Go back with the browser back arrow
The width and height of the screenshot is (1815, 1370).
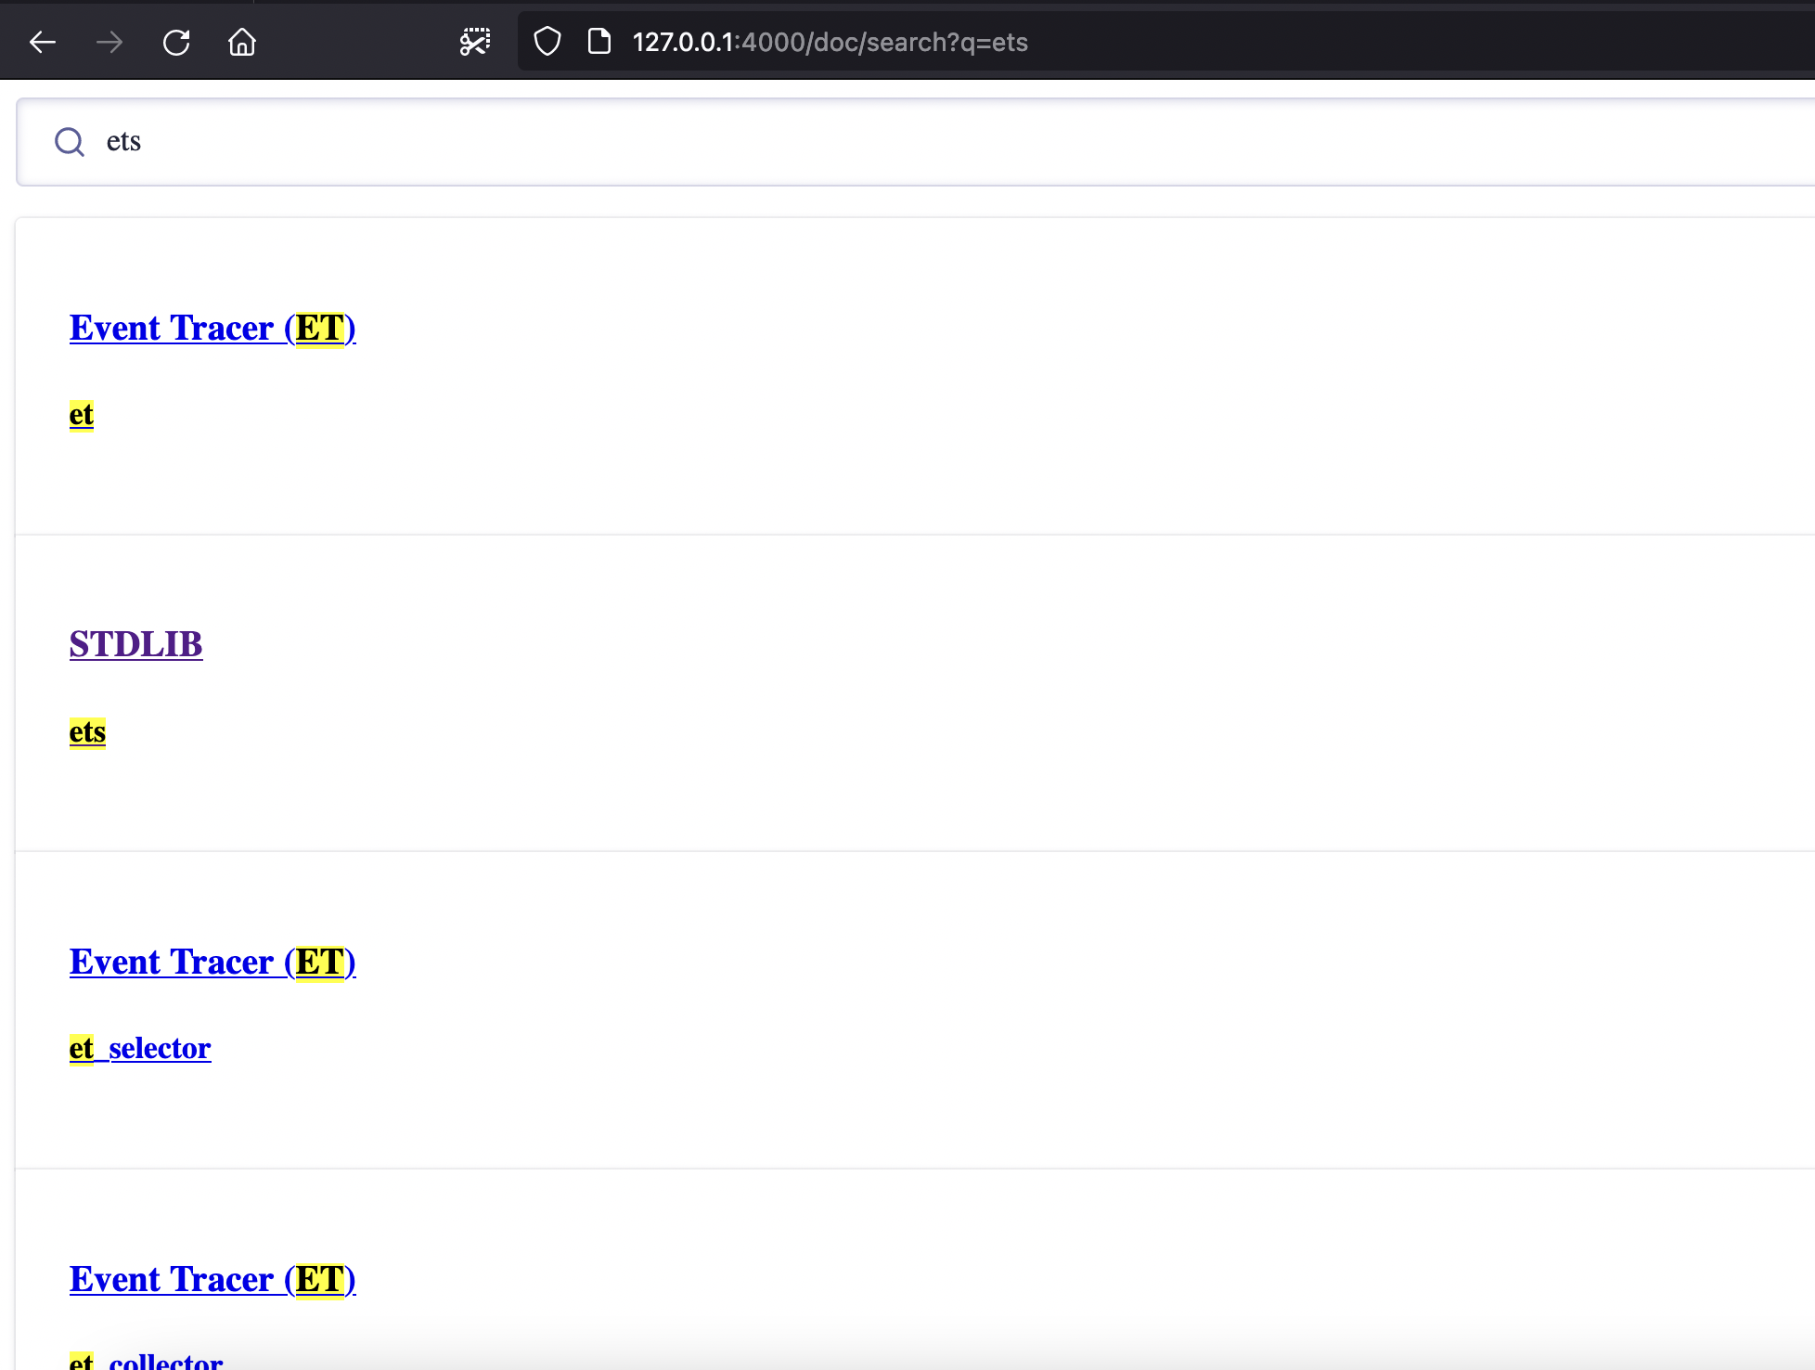43,42
